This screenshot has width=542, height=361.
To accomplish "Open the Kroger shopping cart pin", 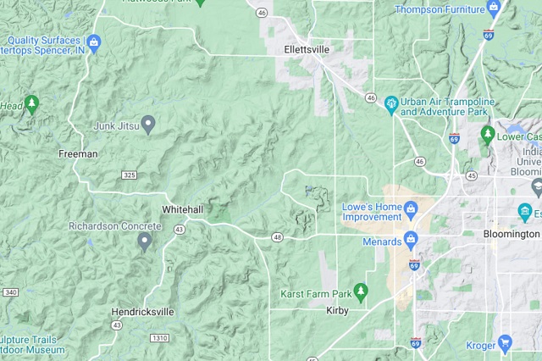I will (505, 343).
